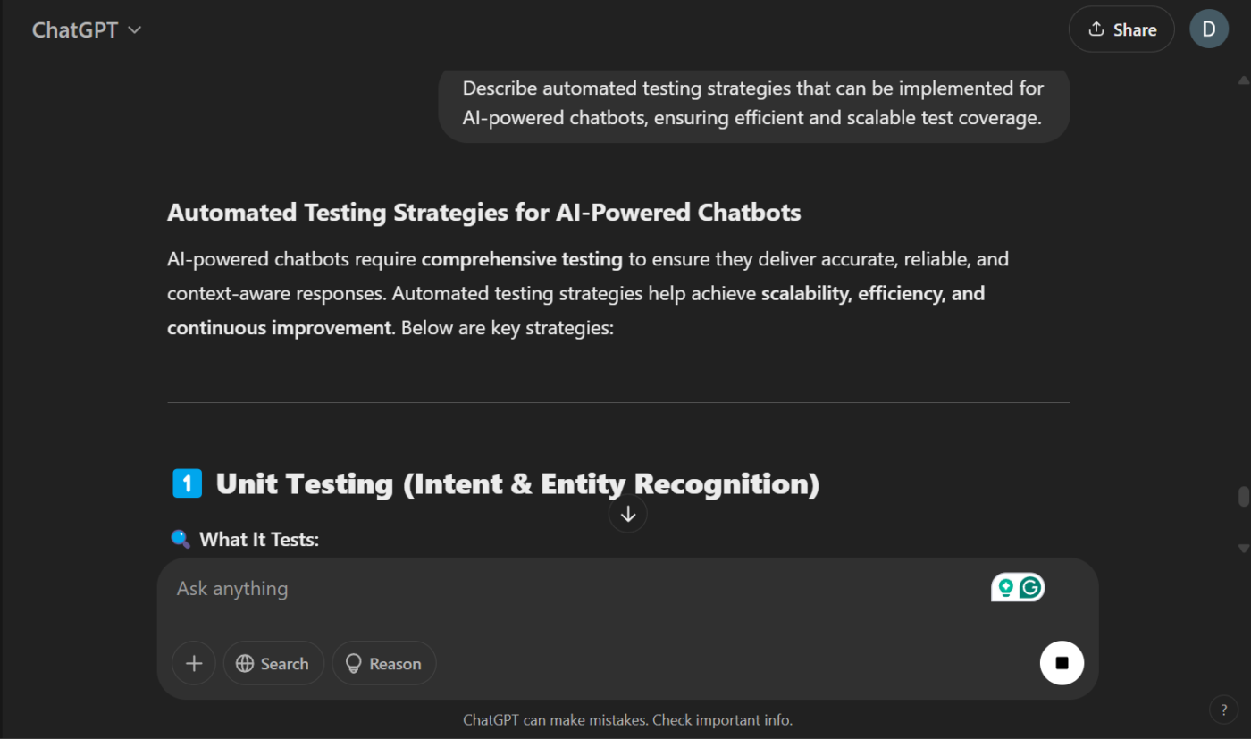Click the Share button
Viewport: 1251px width, 739px height.
pos(1121,29)
